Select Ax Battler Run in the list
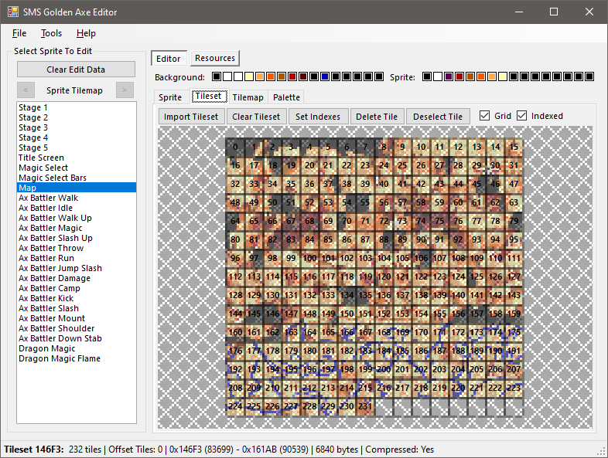608x458 pixels. pos(77,258)
